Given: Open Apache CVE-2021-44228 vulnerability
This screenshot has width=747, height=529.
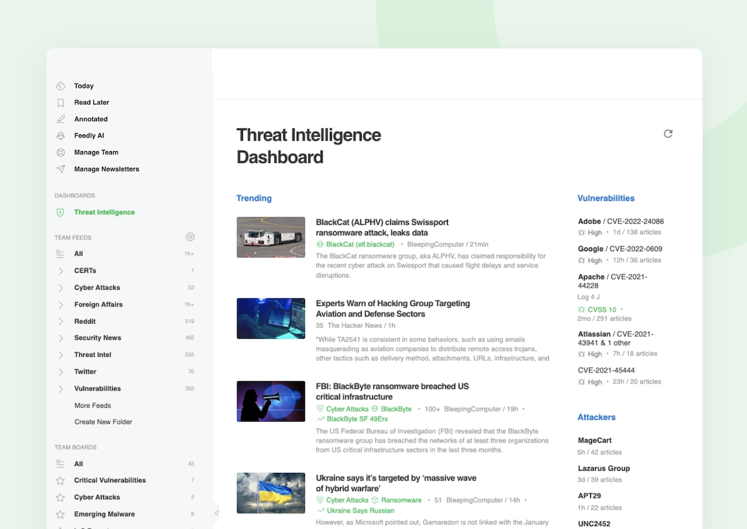Looking at the screenshot, I should [x=613, y=281].
